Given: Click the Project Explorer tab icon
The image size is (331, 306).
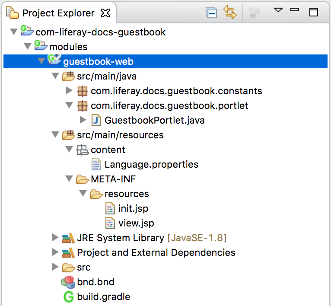Looking at the screenshot, I should coord(13,13).
